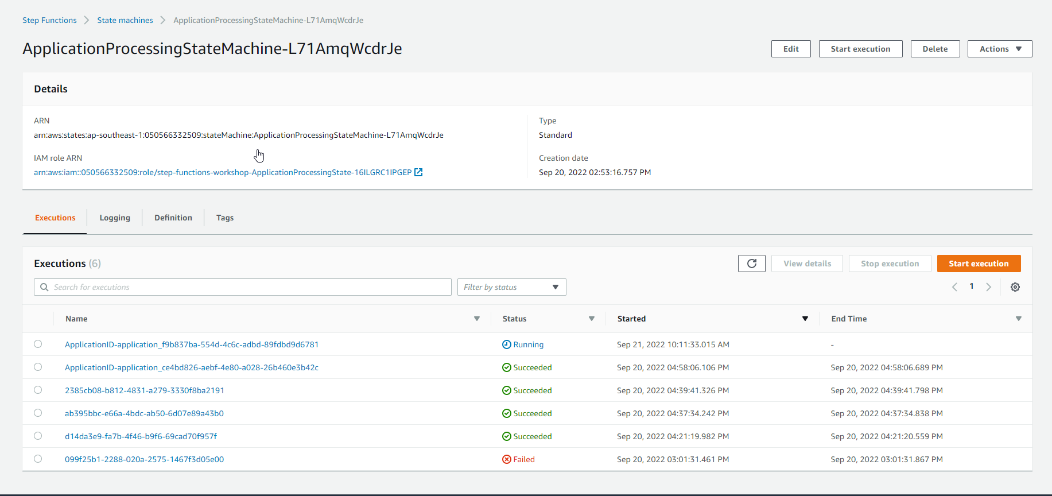Click Succeeded icon for d14da3e9 execution
The height and width of the screenshot is (496, 1052).
pyautogui.click(x=506, y=436)
